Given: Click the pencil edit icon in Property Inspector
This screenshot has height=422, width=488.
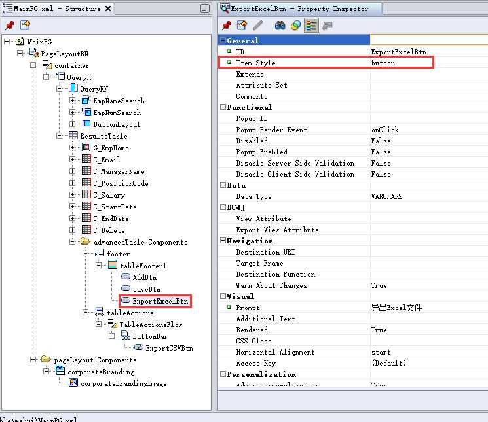Looking at the screenshot, I should click(258, 25).
